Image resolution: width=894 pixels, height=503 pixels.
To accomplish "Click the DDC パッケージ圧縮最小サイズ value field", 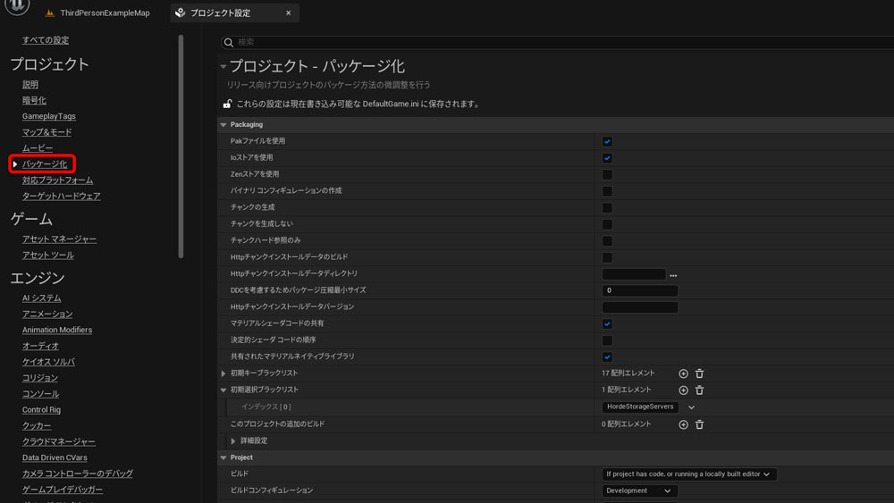I will [x=640, y=290].
